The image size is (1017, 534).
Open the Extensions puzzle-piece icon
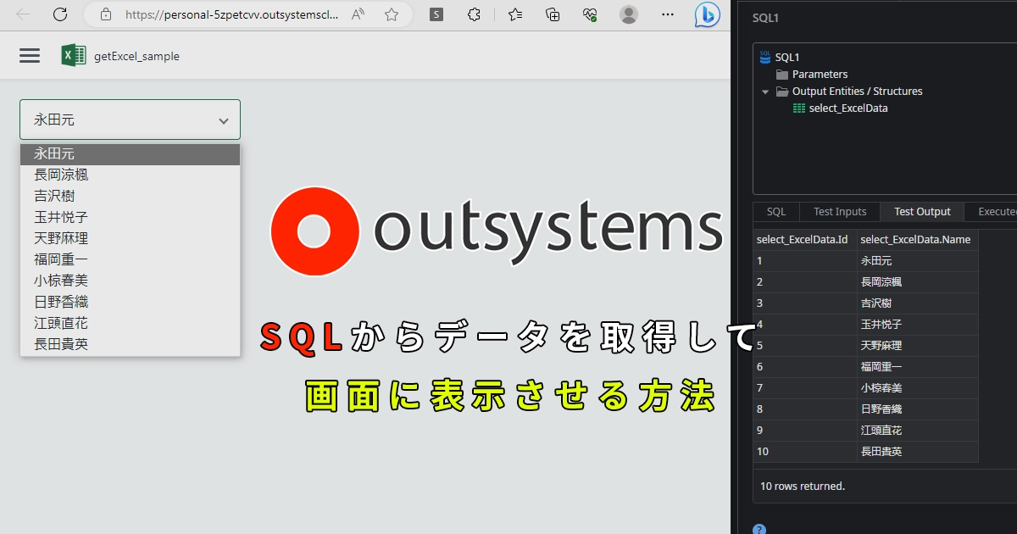475,14
